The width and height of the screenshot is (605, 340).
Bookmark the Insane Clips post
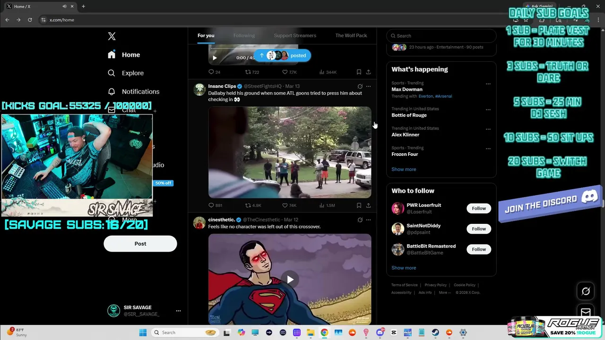(x=359, y=205)
